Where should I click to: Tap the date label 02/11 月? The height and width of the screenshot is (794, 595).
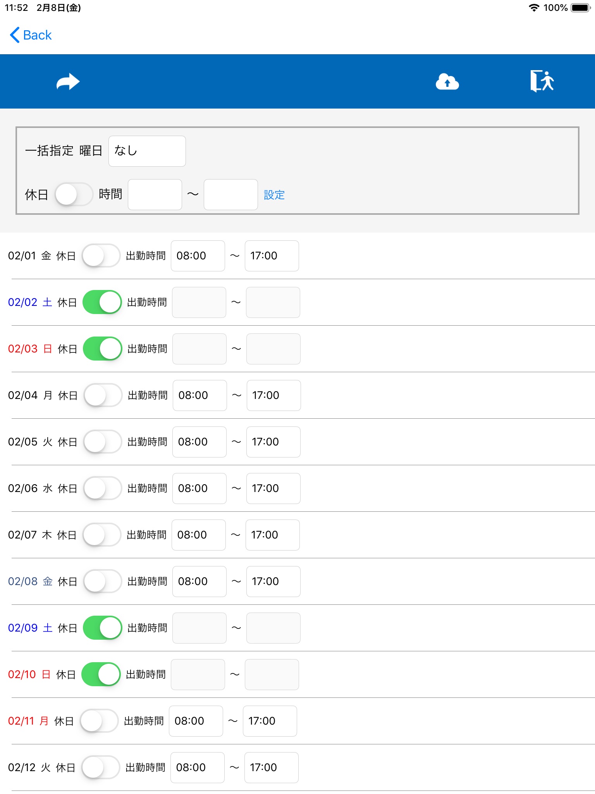[x=29, y=721]
